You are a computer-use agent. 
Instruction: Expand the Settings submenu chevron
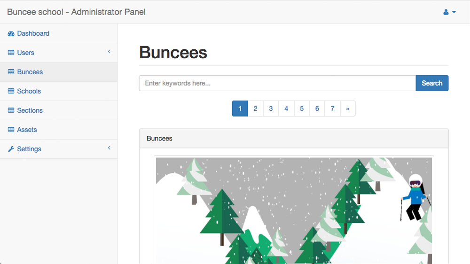109,148
